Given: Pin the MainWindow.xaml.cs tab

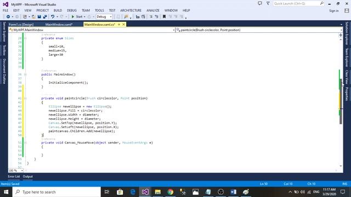Looking at the screenshot, I should click(119, 24).
